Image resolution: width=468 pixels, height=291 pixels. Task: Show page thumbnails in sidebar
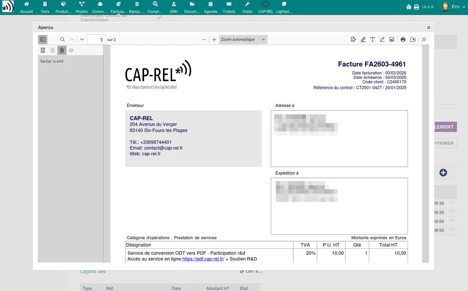coord(43,50)
